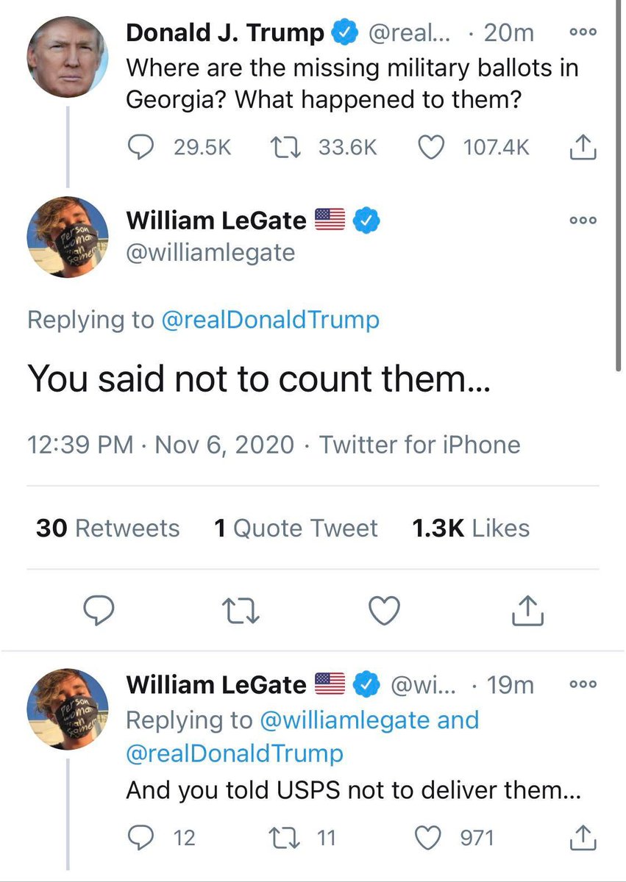Open the @williamlegate handle under the name

(x=210, y=252)
